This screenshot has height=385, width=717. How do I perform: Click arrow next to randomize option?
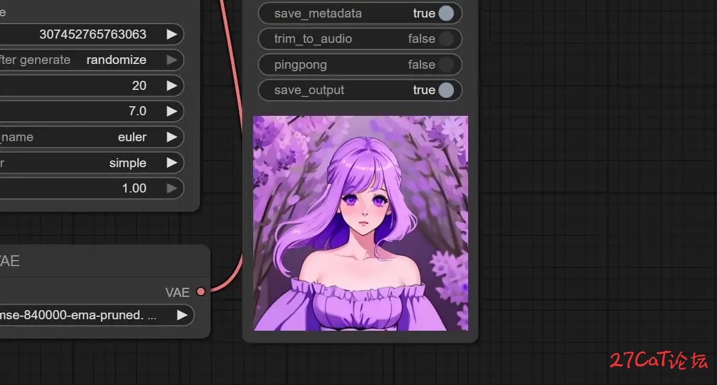coord(172,60)
